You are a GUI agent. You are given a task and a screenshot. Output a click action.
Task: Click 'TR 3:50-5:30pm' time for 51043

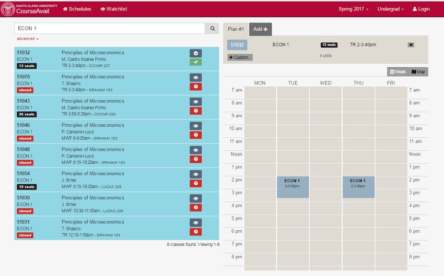click(76, 114)
